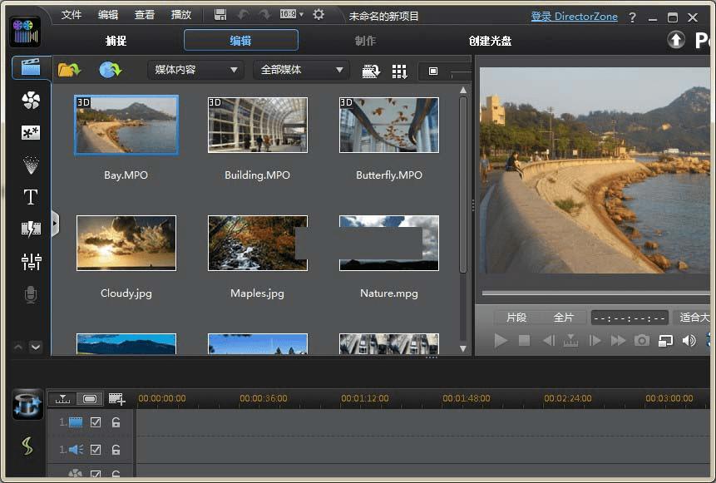The image size is (716, 483).
Task: Toggle the lock on video track 1
Action: 116,422
